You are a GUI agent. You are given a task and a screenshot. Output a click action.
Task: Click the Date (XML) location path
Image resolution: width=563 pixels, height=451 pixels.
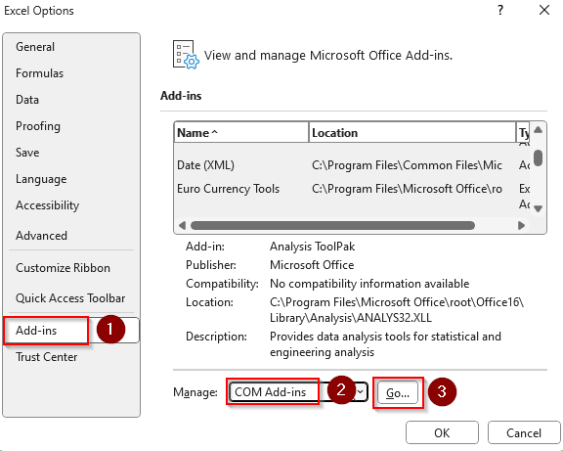(408, 165)
